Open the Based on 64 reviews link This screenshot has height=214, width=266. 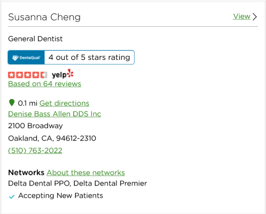[44, 84]
